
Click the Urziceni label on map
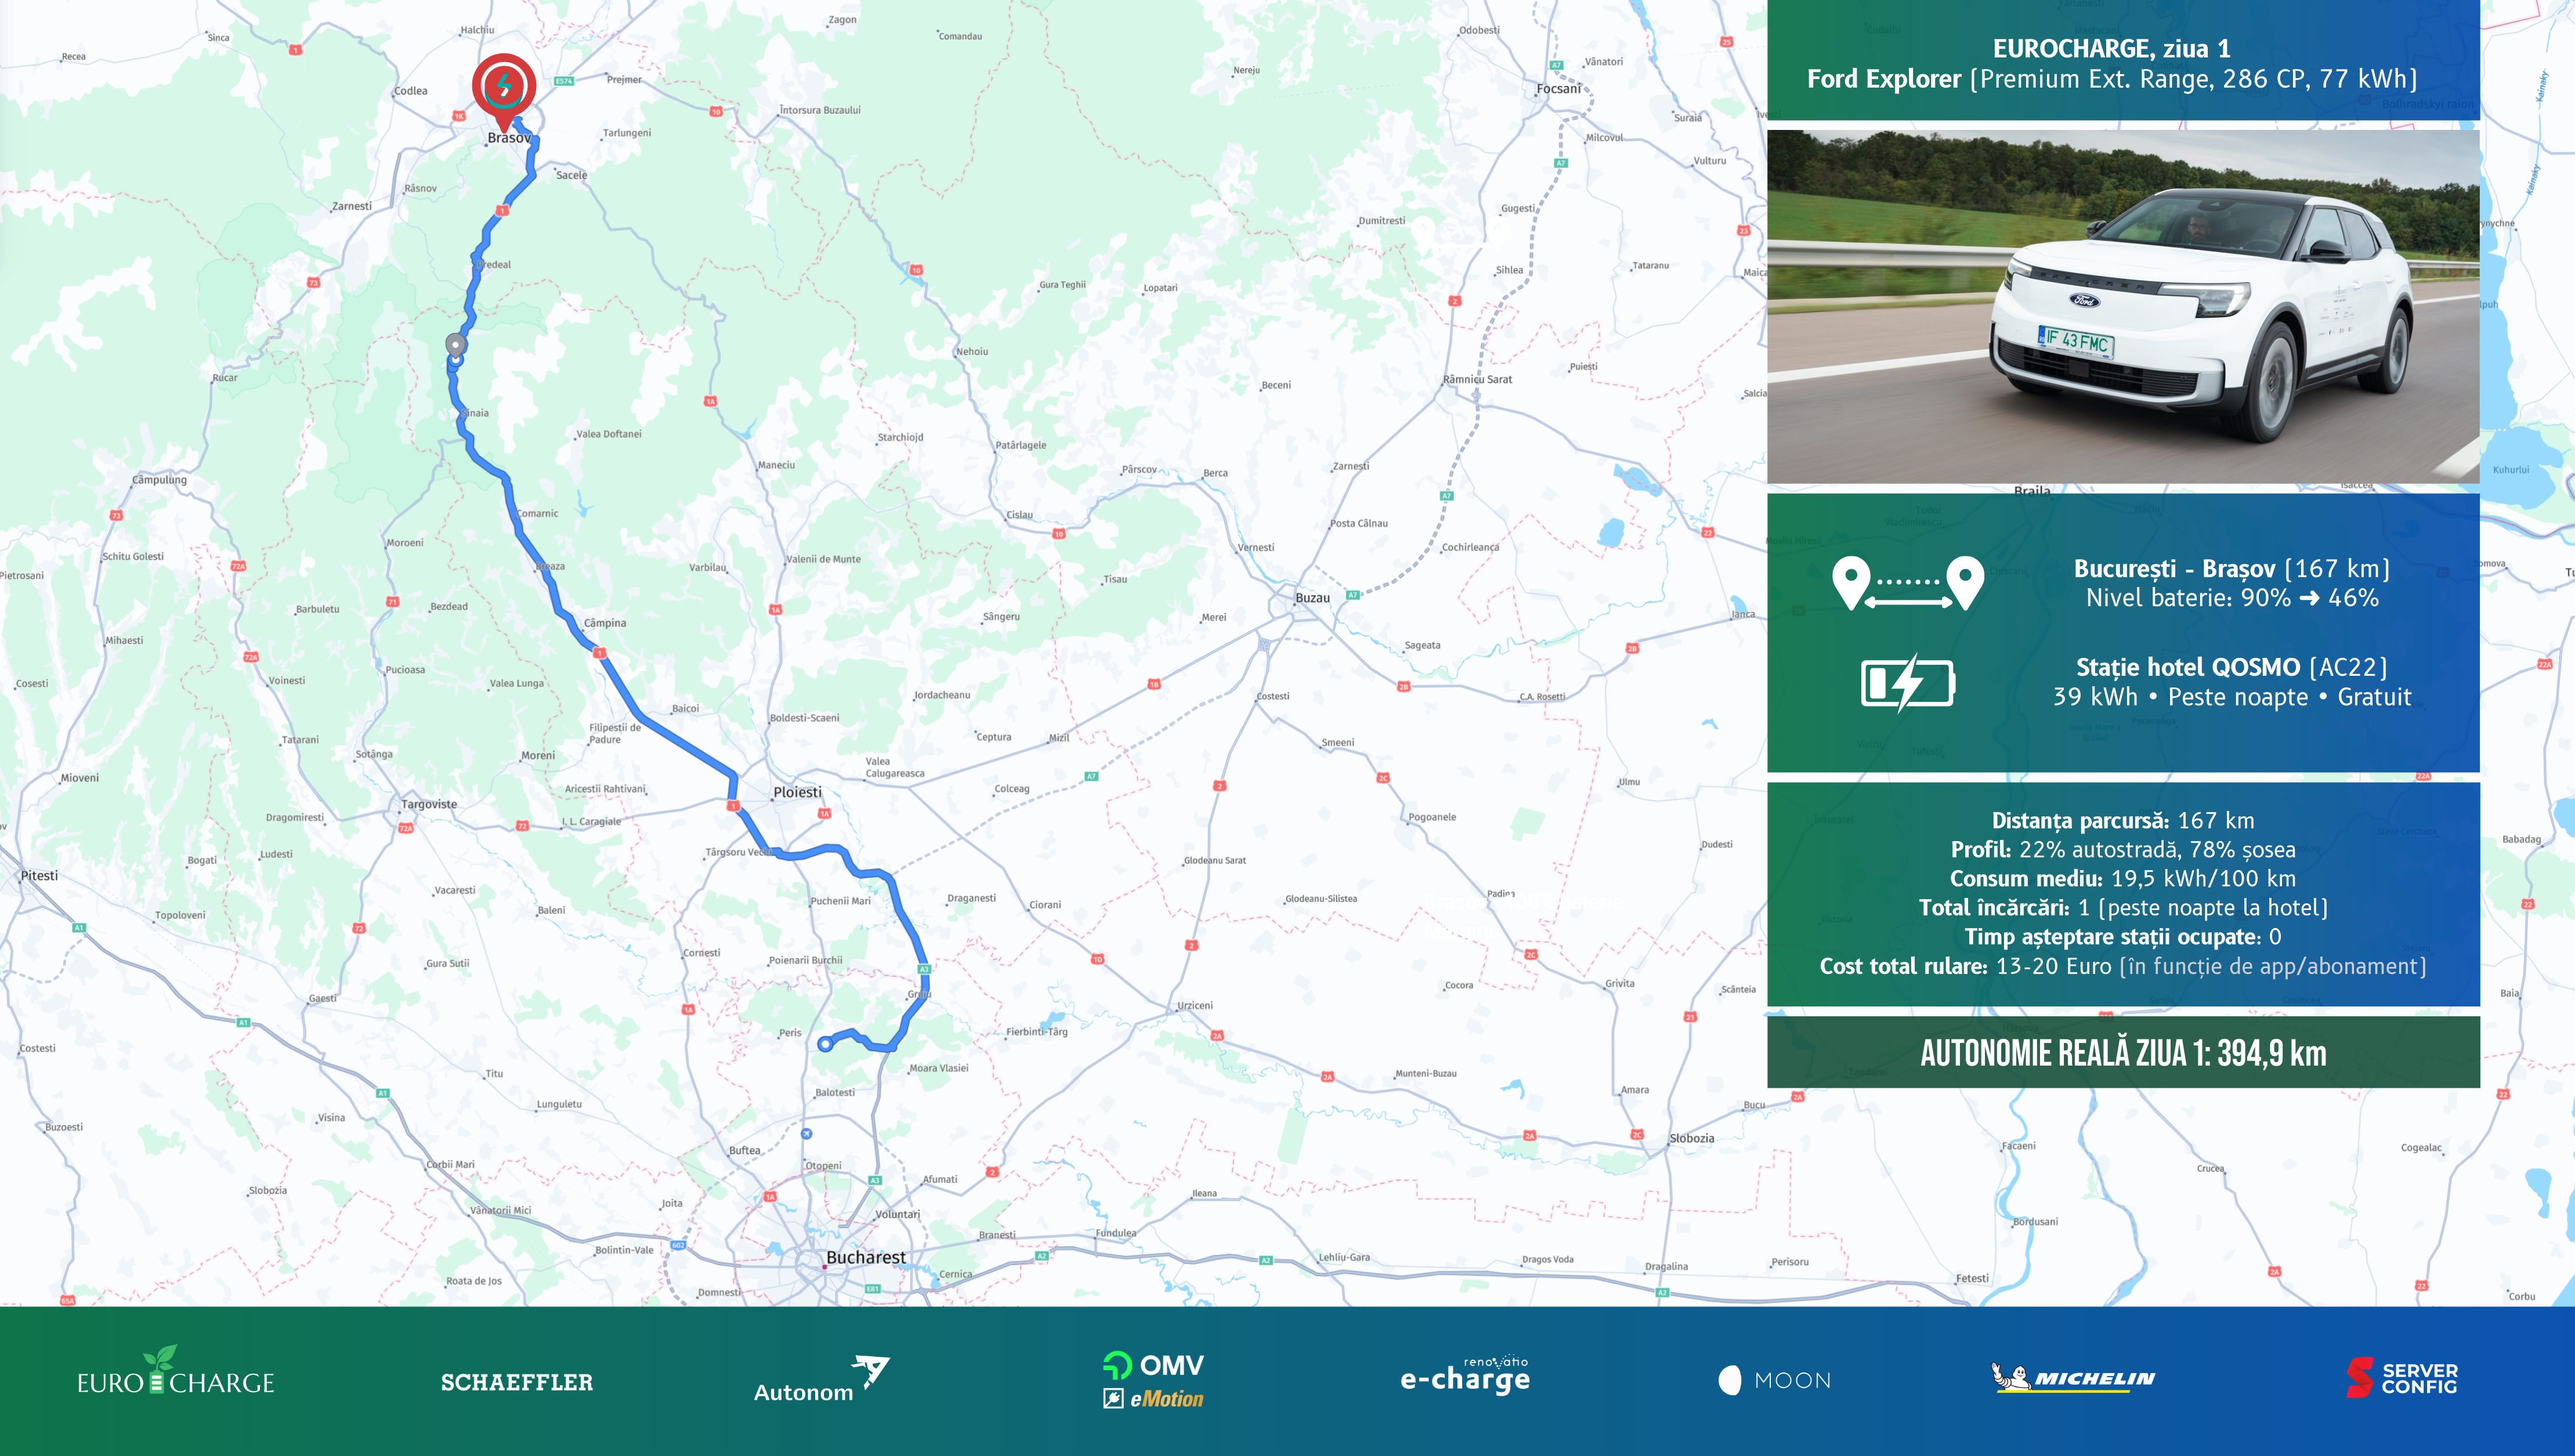pyautogui.click(x=1195, y=1006)
